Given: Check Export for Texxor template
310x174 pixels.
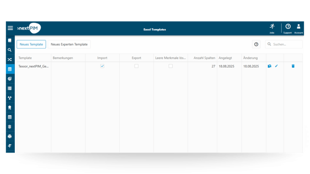Looking at the screenshot, I should pyautogui.click(x=136, y=66).
